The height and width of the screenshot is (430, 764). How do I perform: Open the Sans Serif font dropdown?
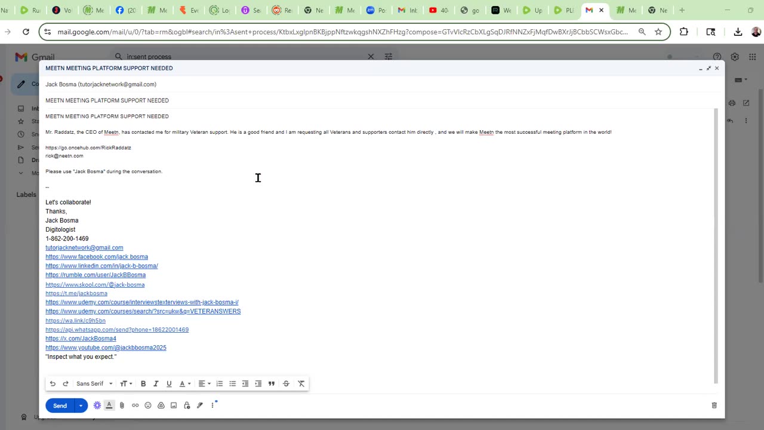(x=94, y=383)
